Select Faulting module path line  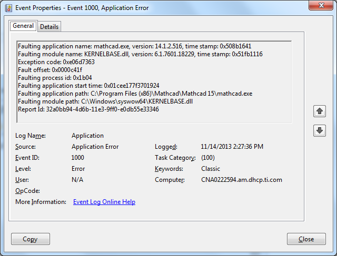coord(105,101)
